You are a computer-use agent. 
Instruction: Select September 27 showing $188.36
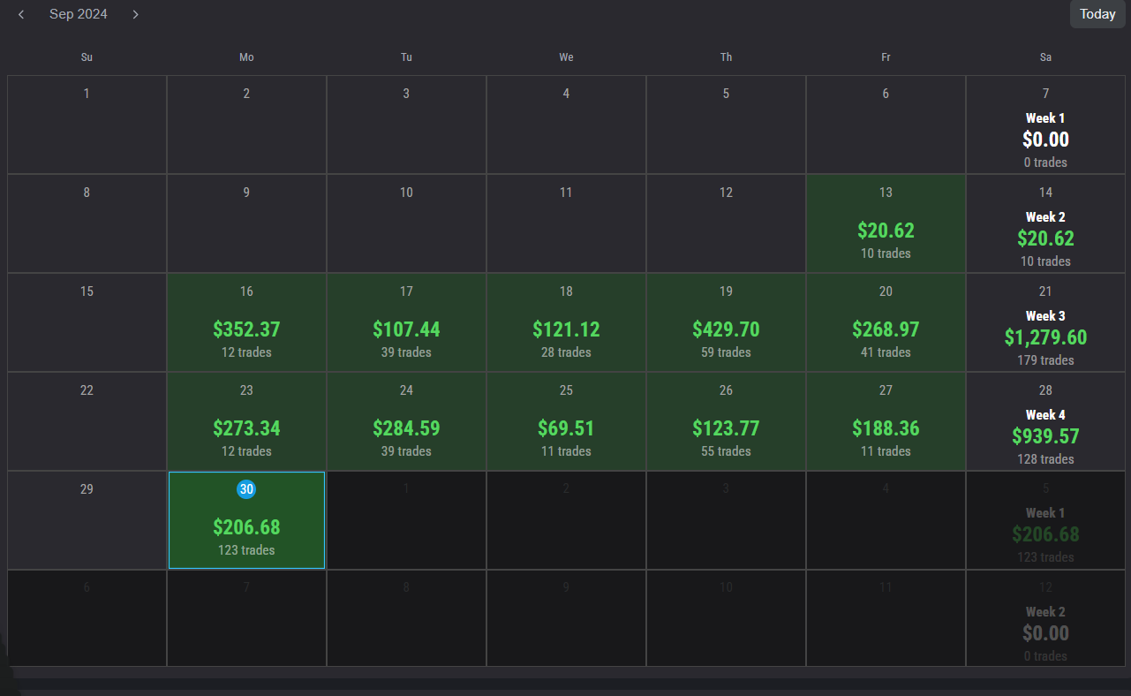[885, 420]
